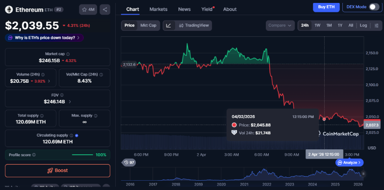The height and width of the screenshot is (190, 384).
Task: Select the 1Y time range
Action: [x=340, y=25]
